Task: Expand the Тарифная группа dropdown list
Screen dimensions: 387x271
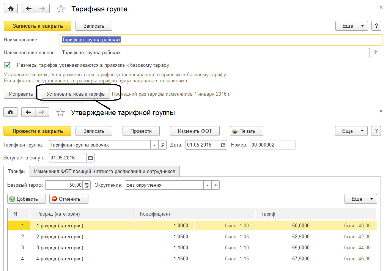Action: pyautogui.click(x=154, y=145)
